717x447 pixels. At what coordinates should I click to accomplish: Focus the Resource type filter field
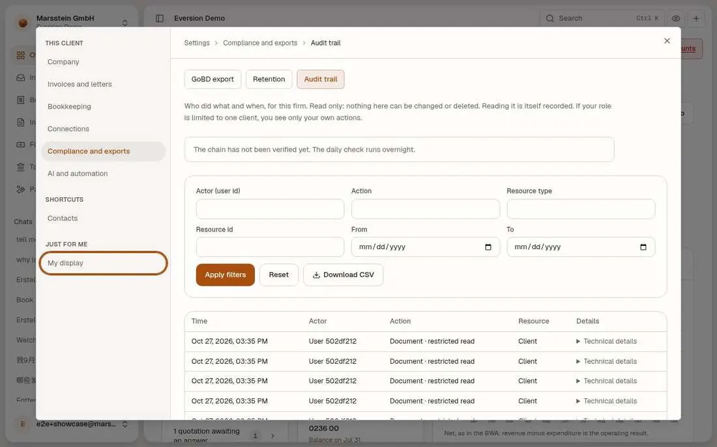coord(581,209)
